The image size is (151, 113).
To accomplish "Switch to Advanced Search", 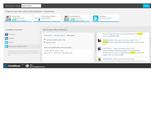I will (59, 35).
